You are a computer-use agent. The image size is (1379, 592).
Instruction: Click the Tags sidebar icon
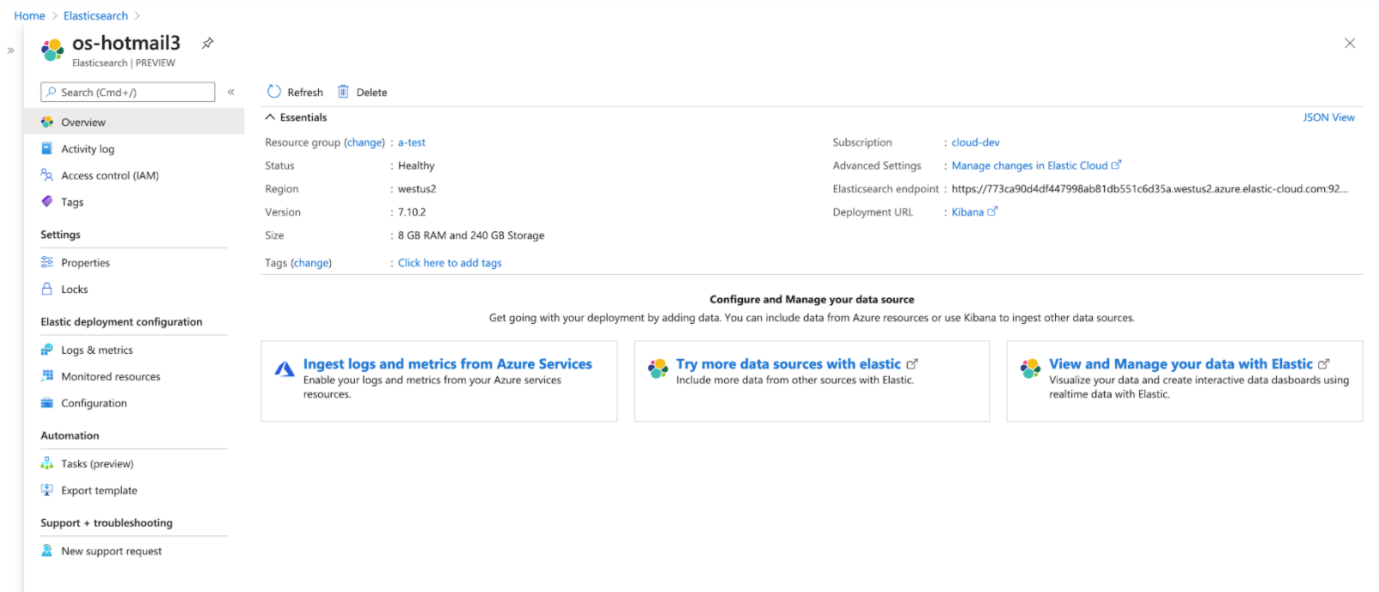point(47,202)
